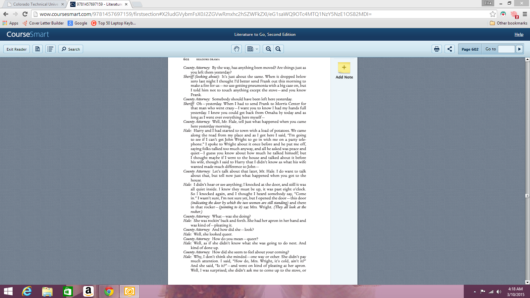
Task: Open the Top 50 Laptop Keyb... bookmark
Action: [x=114, y=23]
